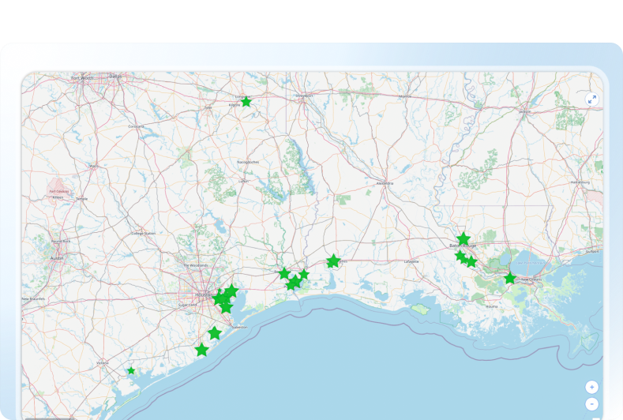Pick the southernmost large star on the Texas coast
Screen dimensions: 623x420
(202, 350)
